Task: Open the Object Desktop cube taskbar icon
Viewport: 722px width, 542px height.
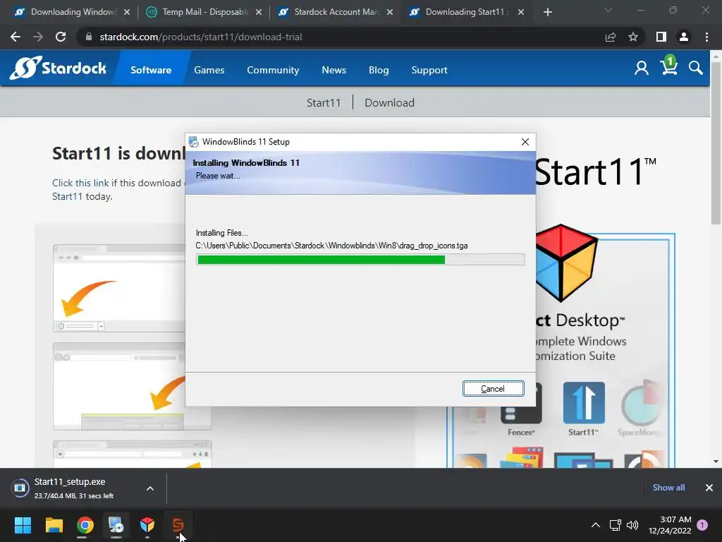Action: pos(147,525)
